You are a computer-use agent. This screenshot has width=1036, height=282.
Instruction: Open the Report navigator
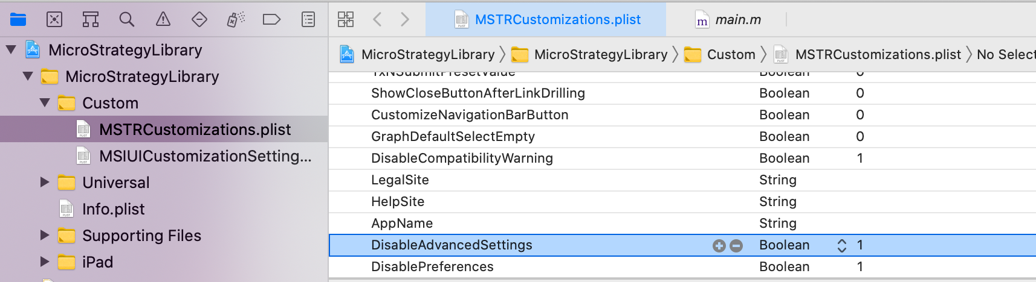308,19
